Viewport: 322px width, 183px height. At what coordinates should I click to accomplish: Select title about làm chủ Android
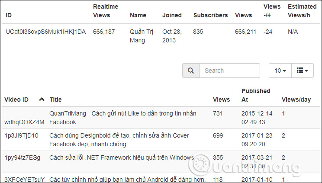click(x=128, y=180)
